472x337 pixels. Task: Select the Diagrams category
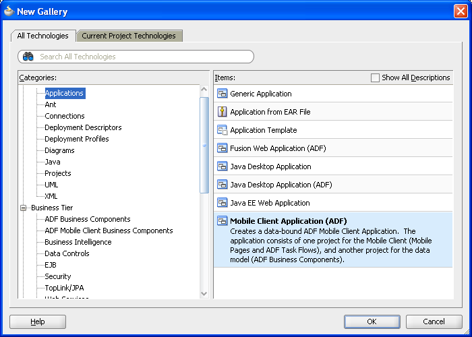pos(59,150)
